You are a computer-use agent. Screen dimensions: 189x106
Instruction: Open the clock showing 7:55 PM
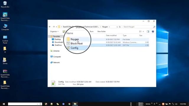click(183, 104)
